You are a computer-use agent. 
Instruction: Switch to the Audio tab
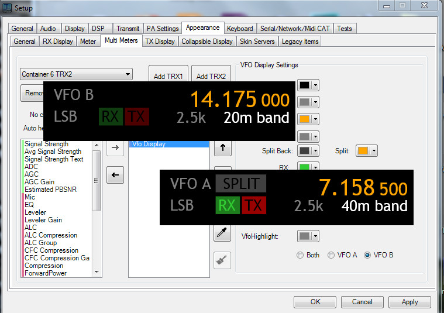tap(48, 29)
